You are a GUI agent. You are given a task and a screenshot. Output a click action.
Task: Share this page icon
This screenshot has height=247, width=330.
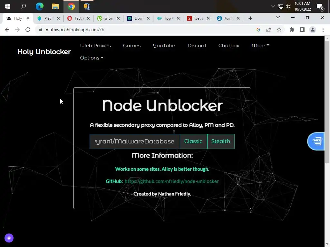269,30
